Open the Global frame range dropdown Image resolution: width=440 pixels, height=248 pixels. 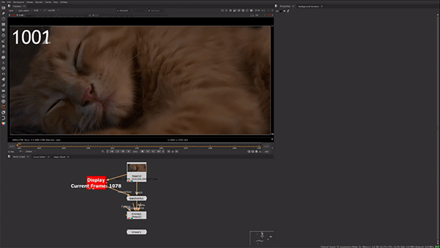(x=29, y=152)
